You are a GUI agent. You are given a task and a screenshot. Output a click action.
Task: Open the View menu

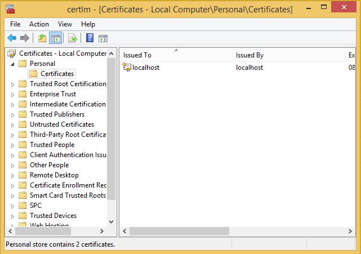pyautogui.click(x=65, y=24)
